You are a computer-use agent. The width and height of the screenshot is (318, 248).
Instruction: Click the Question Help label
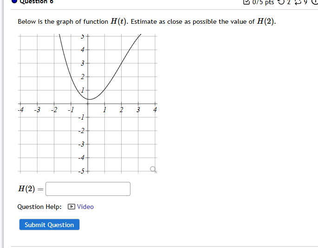coord(39,207)
